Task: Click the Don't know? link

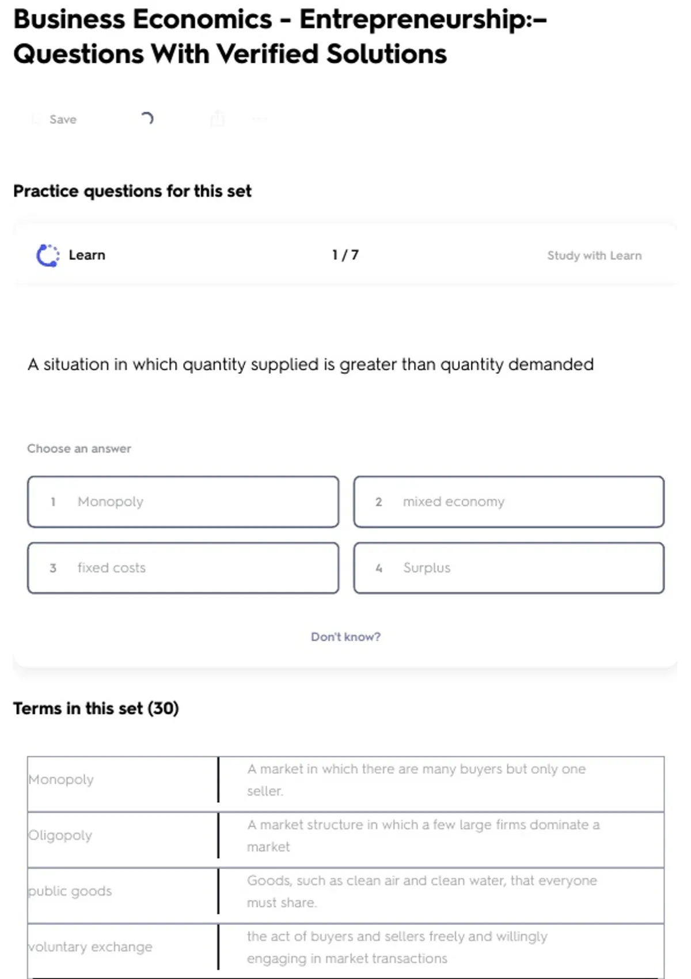Action: point(345,637)
